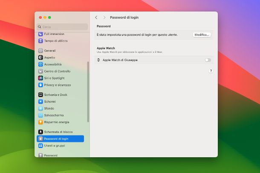
Task: Choose the Utenti e gruppi label
Action: click(55, 145)
